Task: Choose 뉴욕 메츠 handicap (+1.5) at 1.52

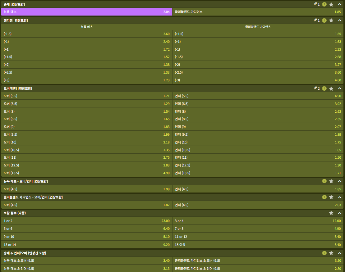Action: click(x=87, y=57)
